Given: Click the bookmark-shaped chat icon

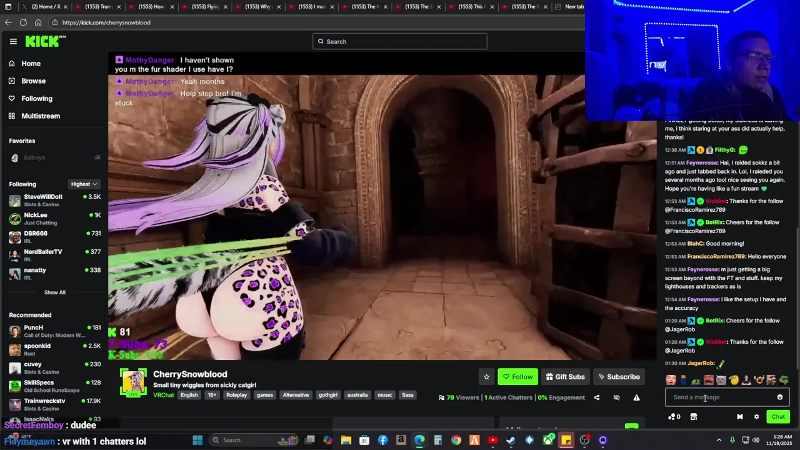Looking at the screenshot, I should pyautogui.click(x=739, y=417).
